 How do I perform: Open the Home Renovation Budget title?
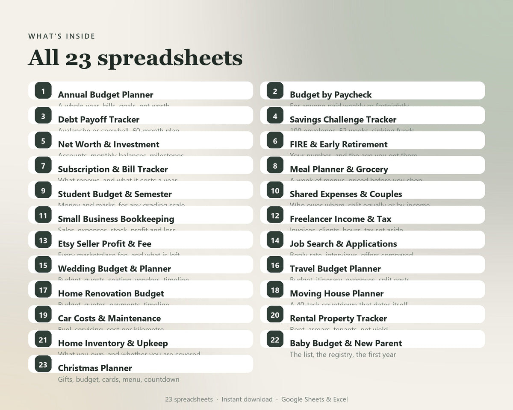pos(111,293)
